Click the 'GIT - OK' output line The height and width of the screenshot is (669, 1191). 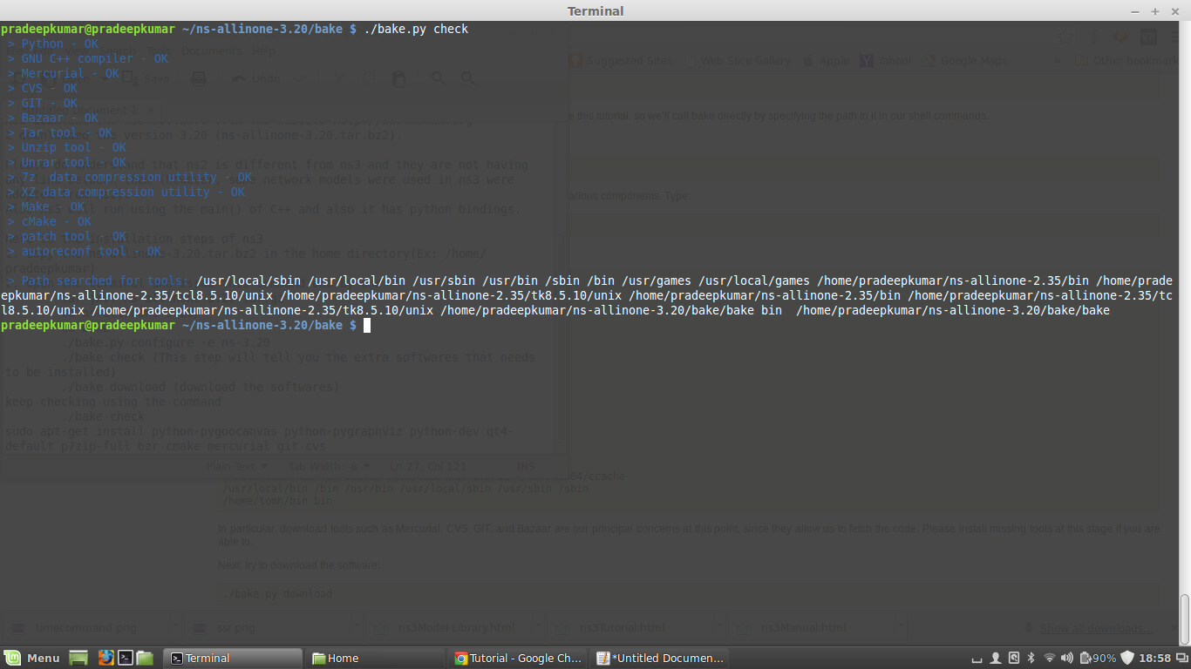[x=42, y=103]
